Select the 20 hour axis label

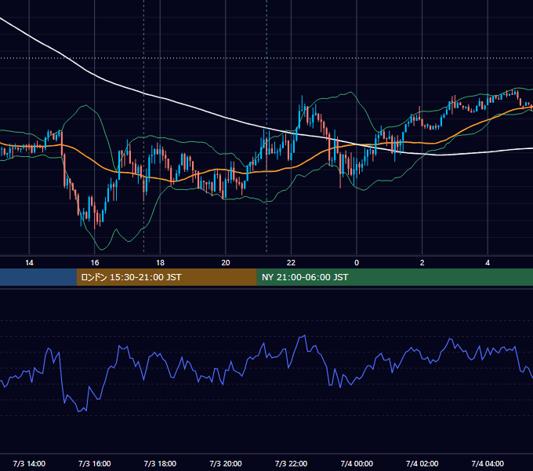pyautogui.click(x=226, y=263)
